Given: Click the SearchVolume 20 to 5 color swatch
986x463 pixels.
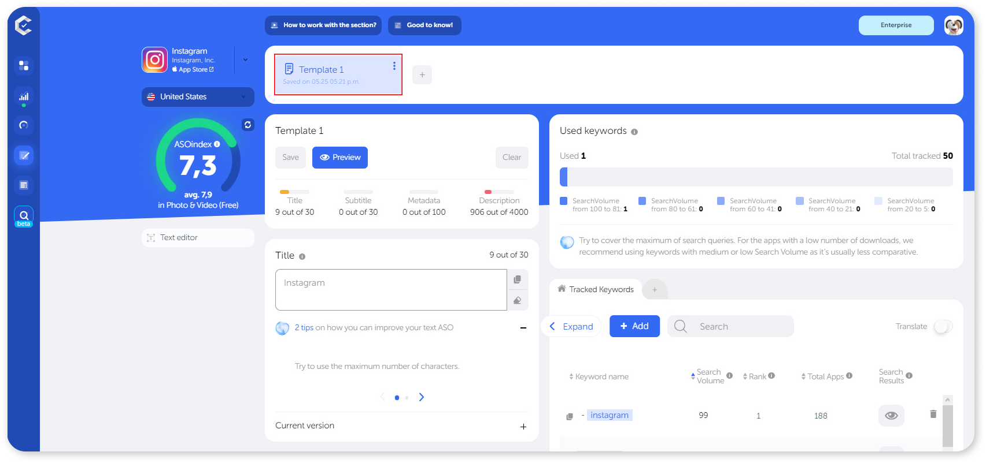Looking at the screenshot, I should (x=878, y=201).
